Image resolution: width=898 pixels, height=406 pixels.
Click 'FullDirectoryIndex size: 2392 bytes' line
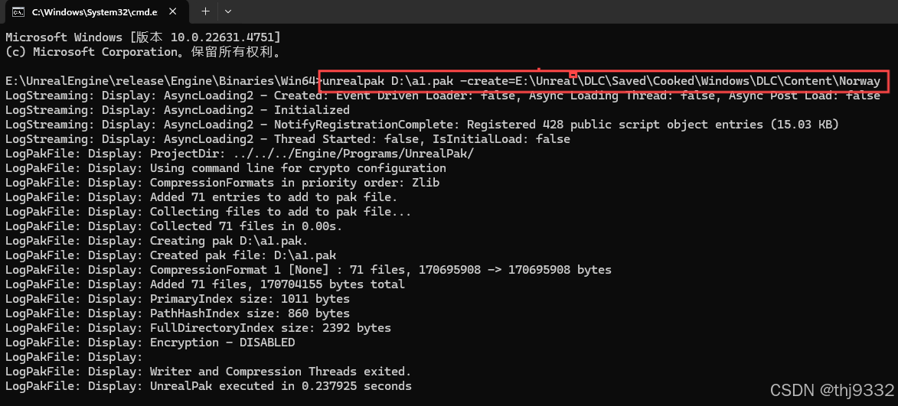[x=198, y=328]
